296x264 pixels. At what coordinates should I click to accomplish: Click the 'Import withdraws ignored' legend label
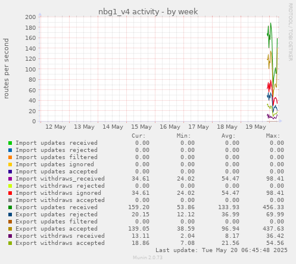(x=58, y=193)
